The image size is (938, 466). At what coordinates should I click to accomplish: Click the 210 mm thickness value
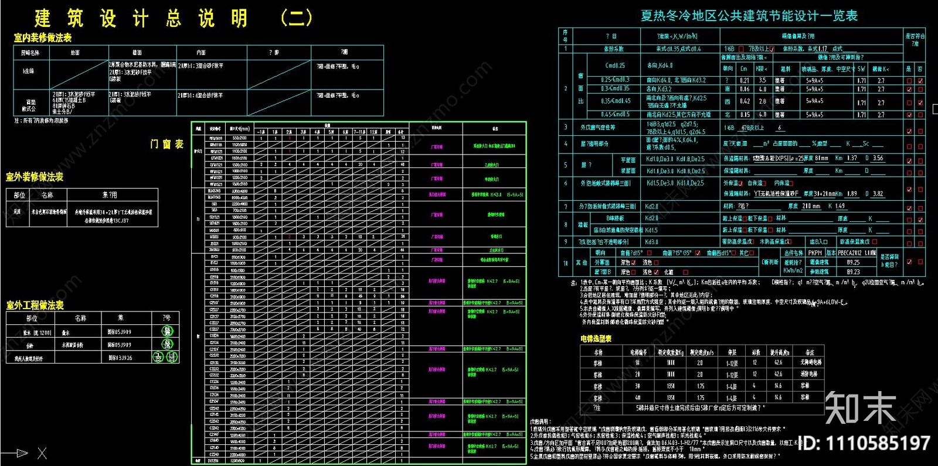pos(811,206)
